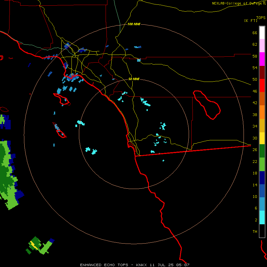Pick the white swatch on the color scale

coord(262,33)
